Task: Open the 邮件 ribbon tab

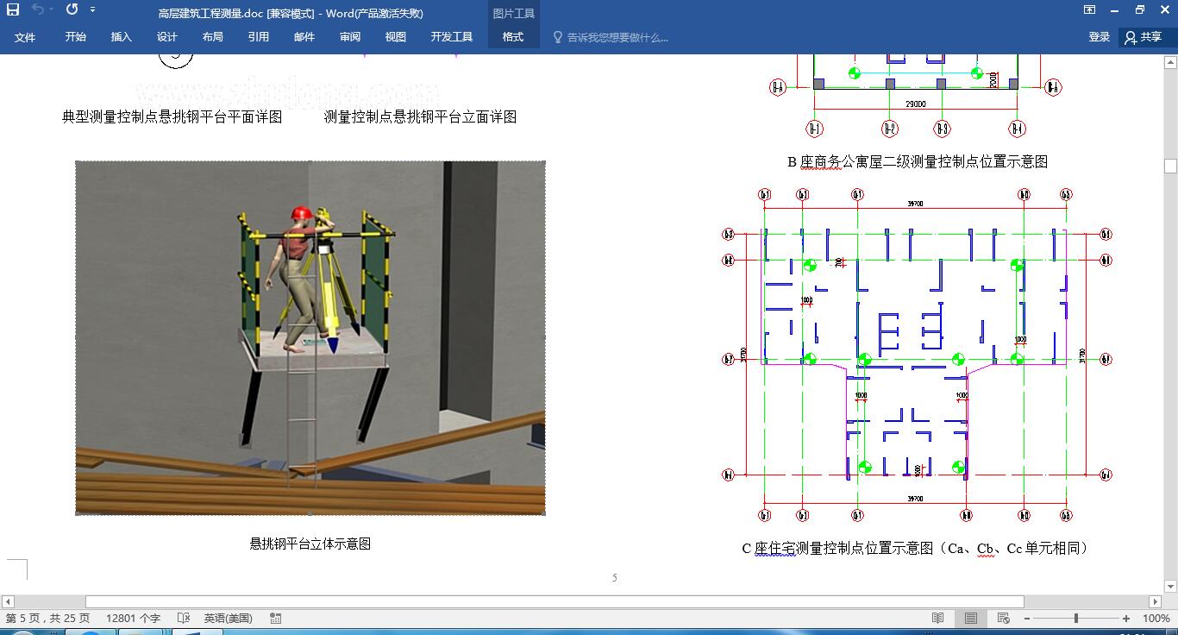Action: coord(304,37)
